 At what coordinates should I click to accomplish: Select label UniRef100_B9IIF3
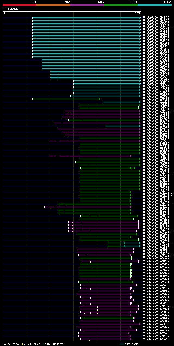pos(156,138)
